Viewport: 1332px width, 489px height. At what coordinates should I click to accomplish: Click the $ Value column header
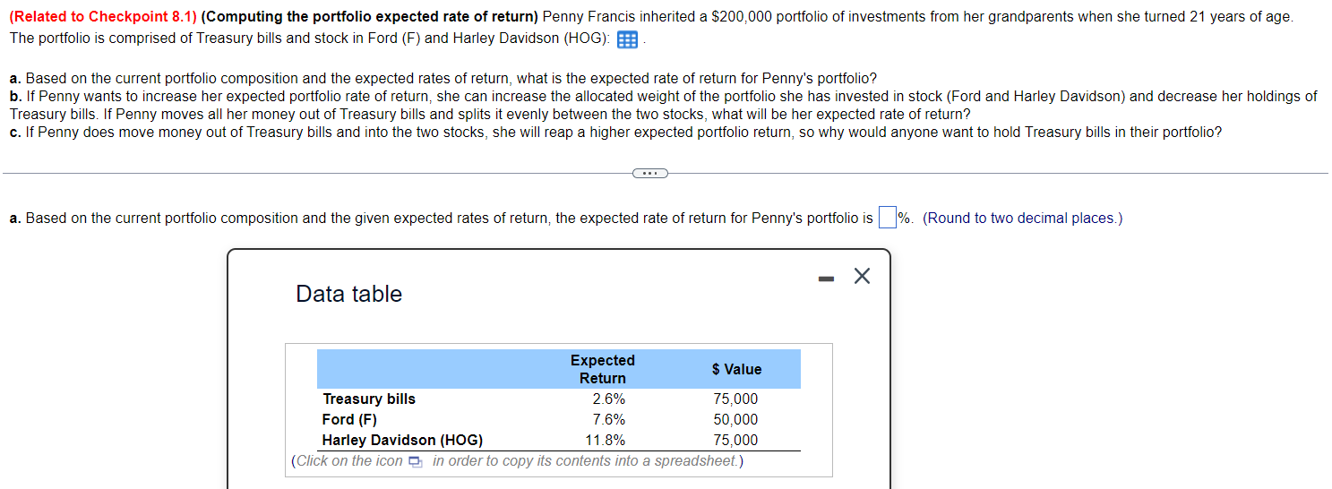(736, 369)
